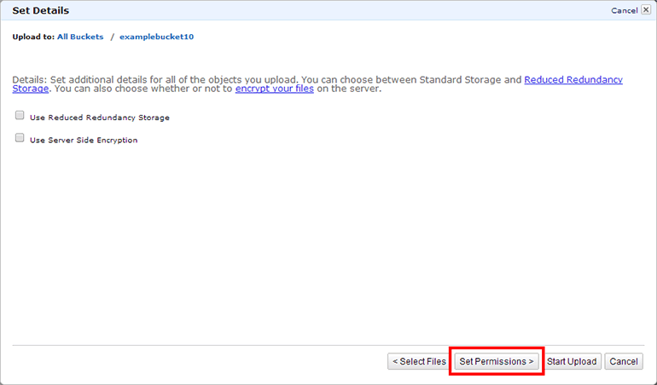The image size is (657, 385).
Task: Go back with the '< Select Files' button
Action: click(419, 361)
